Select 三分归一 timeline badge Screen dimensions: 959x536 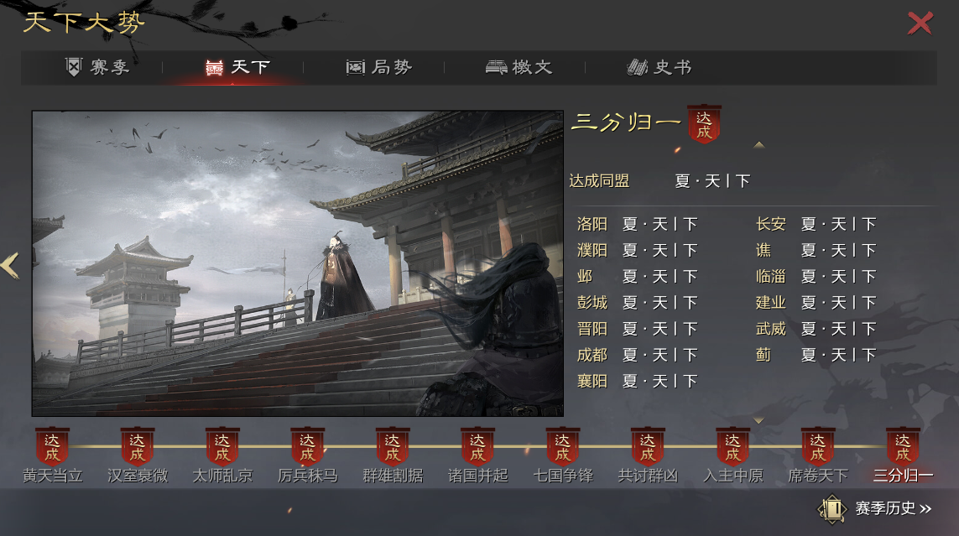point(903,446)
